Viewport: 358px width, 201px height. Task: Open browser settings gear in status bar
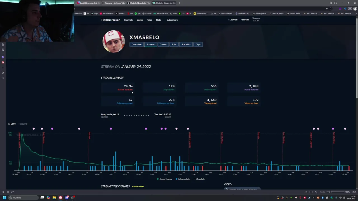tap(3, 192)
